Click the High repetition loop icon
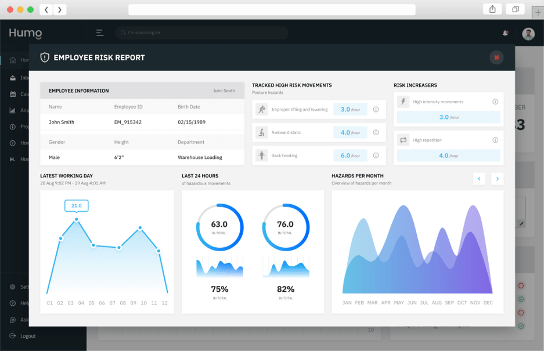Screen dimensions: 544x351 point(402,139)
